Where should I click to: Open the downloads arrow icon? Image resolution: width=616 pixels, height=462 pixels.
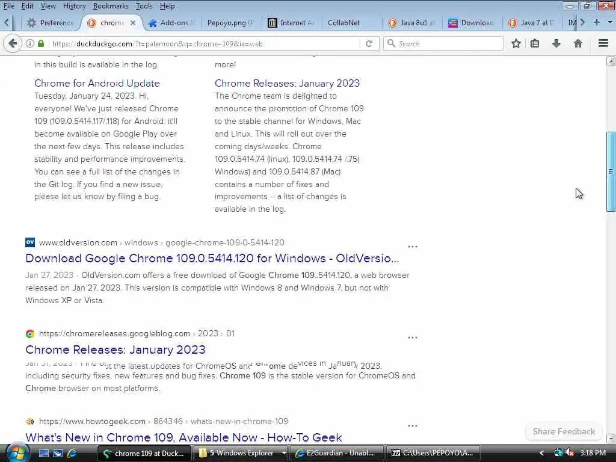(x=556, y=43)
